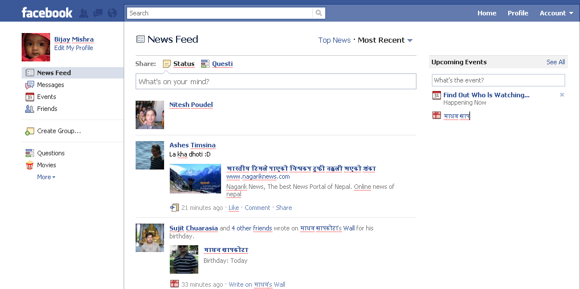Click the Bijay Mishra name link

pos(74,40)
